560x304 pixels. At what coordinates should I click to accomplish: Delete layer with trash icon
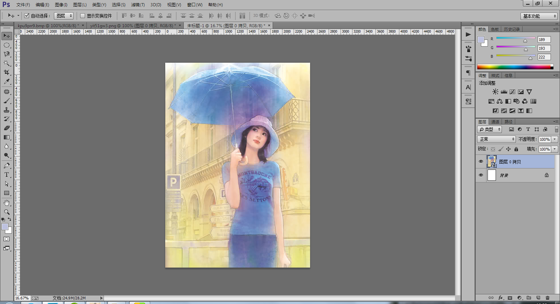point(547,298)
